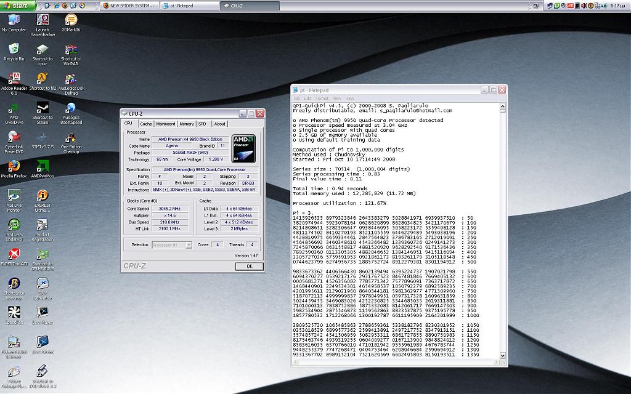
Task: Select the Shortcut to Steam icon
Action: pyautogui.click(x=43, y=113)
